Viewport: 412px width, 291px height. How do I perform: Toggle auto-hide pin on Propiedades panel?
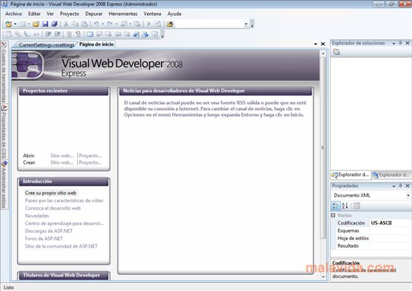(401, 186)
